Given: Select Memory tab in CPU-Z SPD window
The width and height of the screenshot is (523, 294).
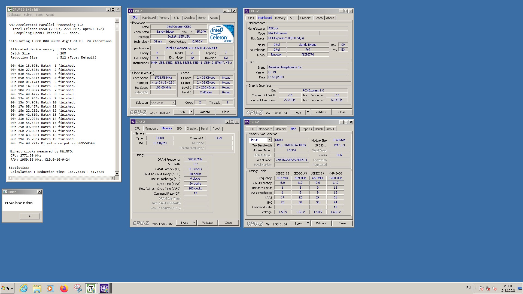Looking at the screenshot, I should [x=281, y=129].
